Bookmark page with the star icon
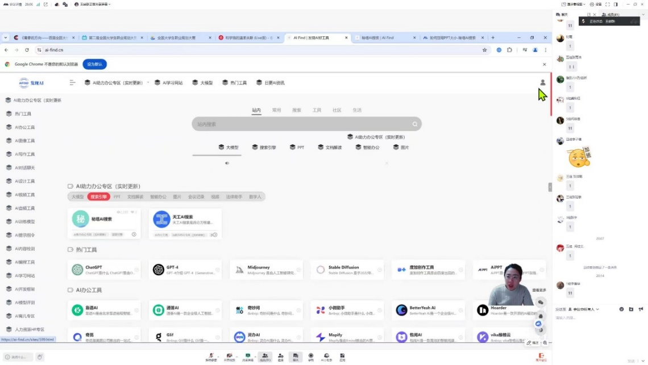 (x=484, y=50)
